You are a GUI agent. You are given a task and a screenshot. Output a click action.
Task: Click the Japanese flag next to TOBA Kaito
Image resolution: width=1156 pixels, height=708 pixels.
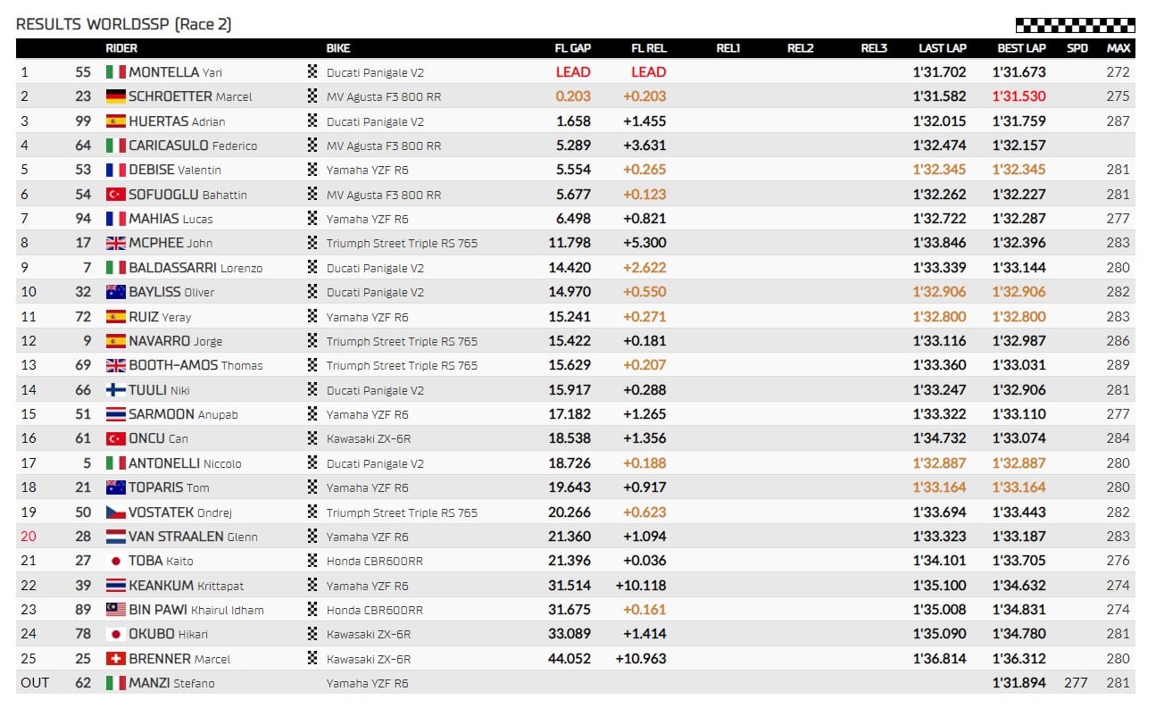coord(115,561)
